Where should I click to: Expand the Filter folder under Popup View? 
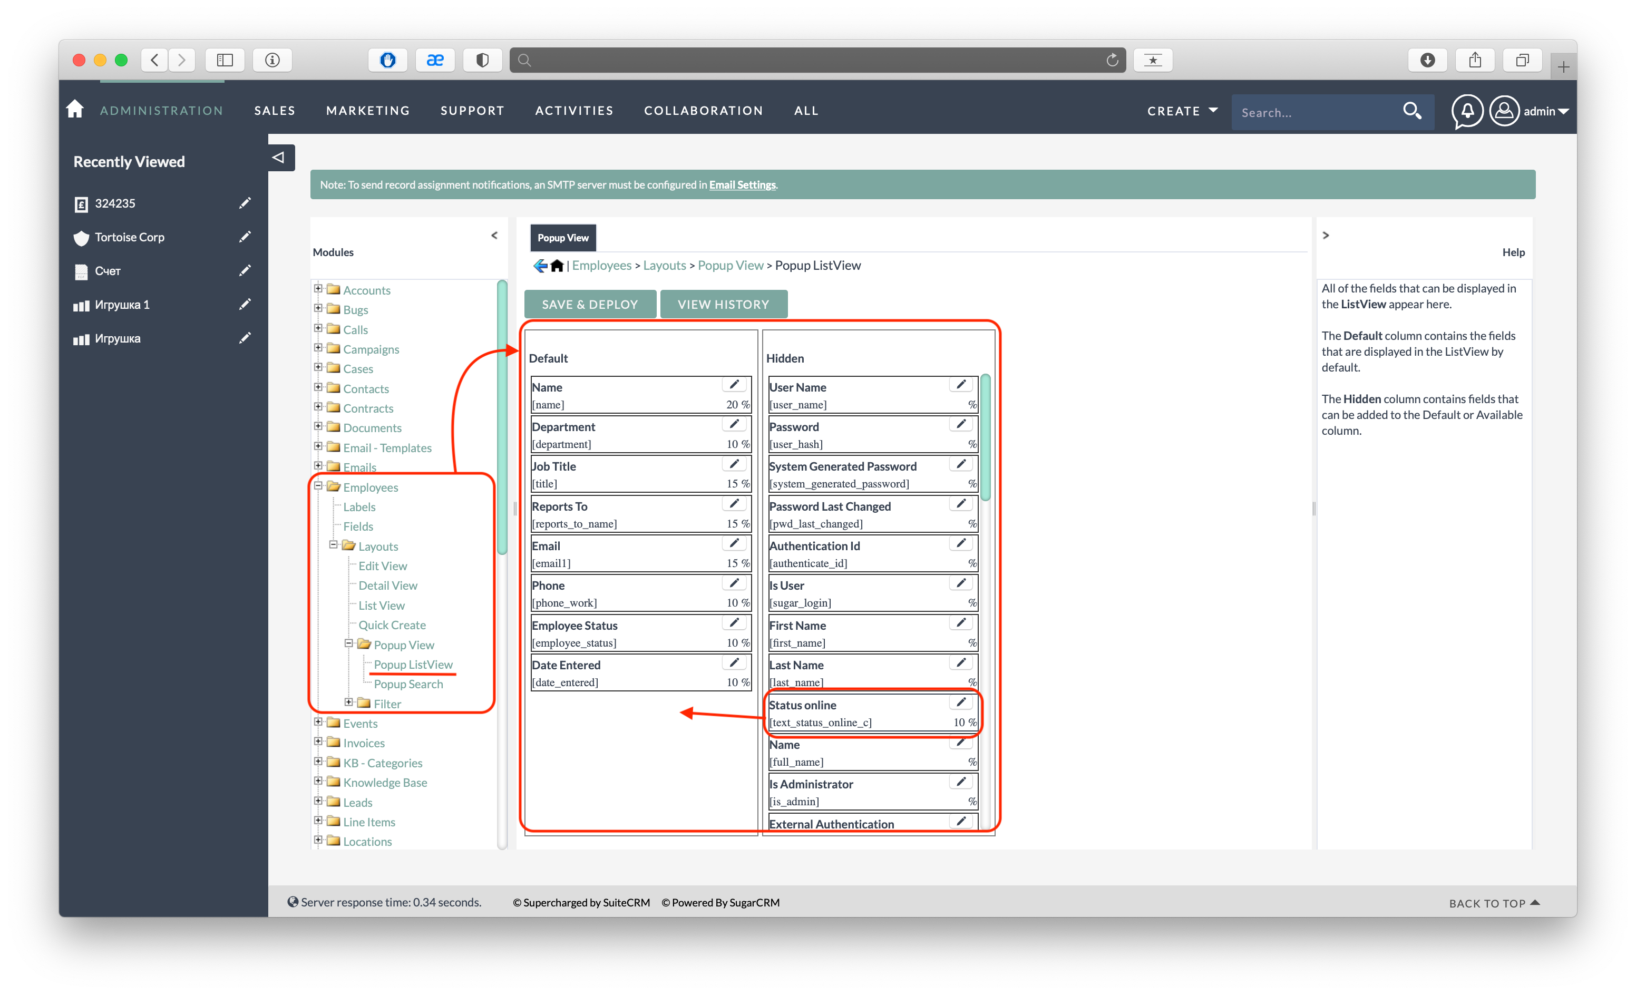[350, 703]
